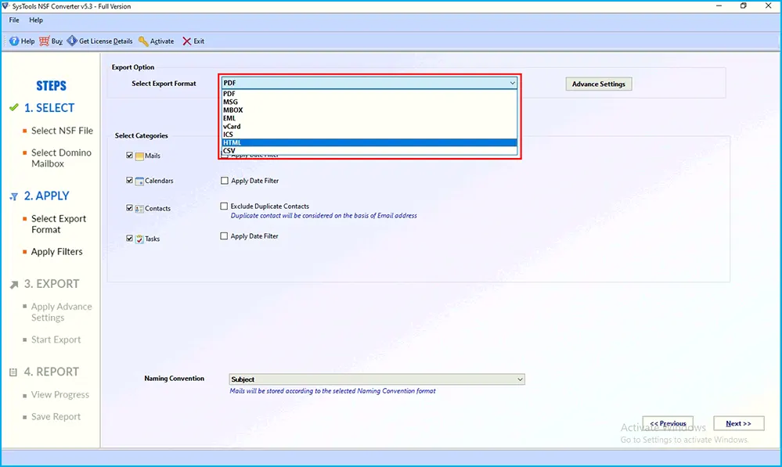Viewport: 782px width, 467px height.
Task: Open the Help menu in menu bar
Action: 36,20
